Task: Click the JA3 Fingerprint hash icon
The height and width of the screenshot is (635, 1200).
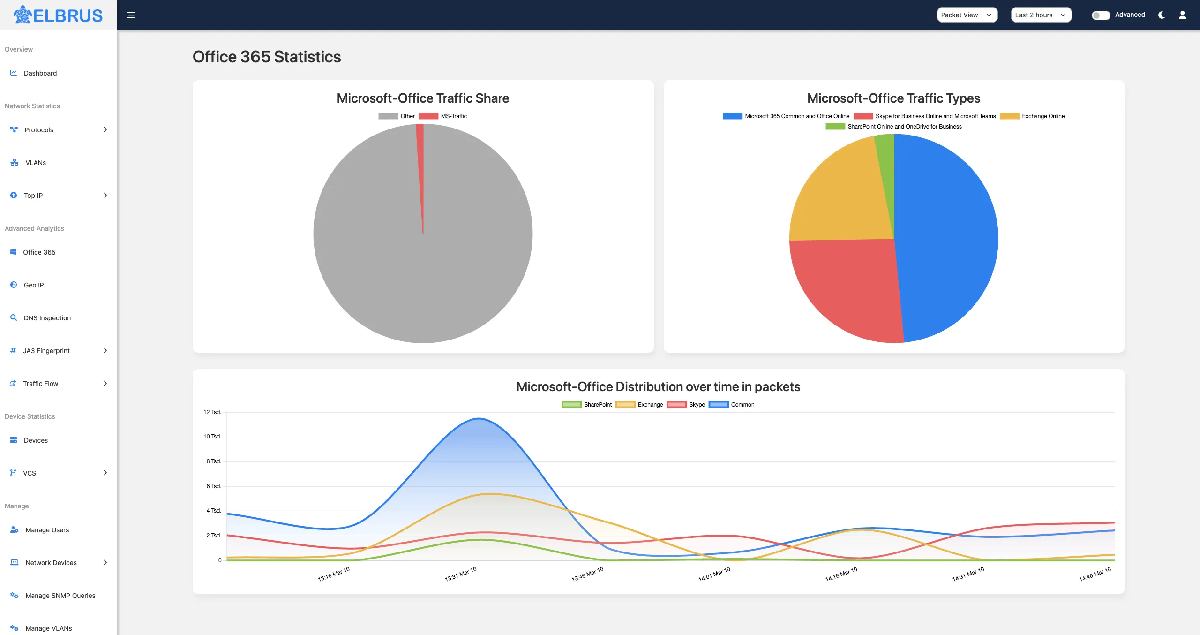Action: tap(13, 350)
